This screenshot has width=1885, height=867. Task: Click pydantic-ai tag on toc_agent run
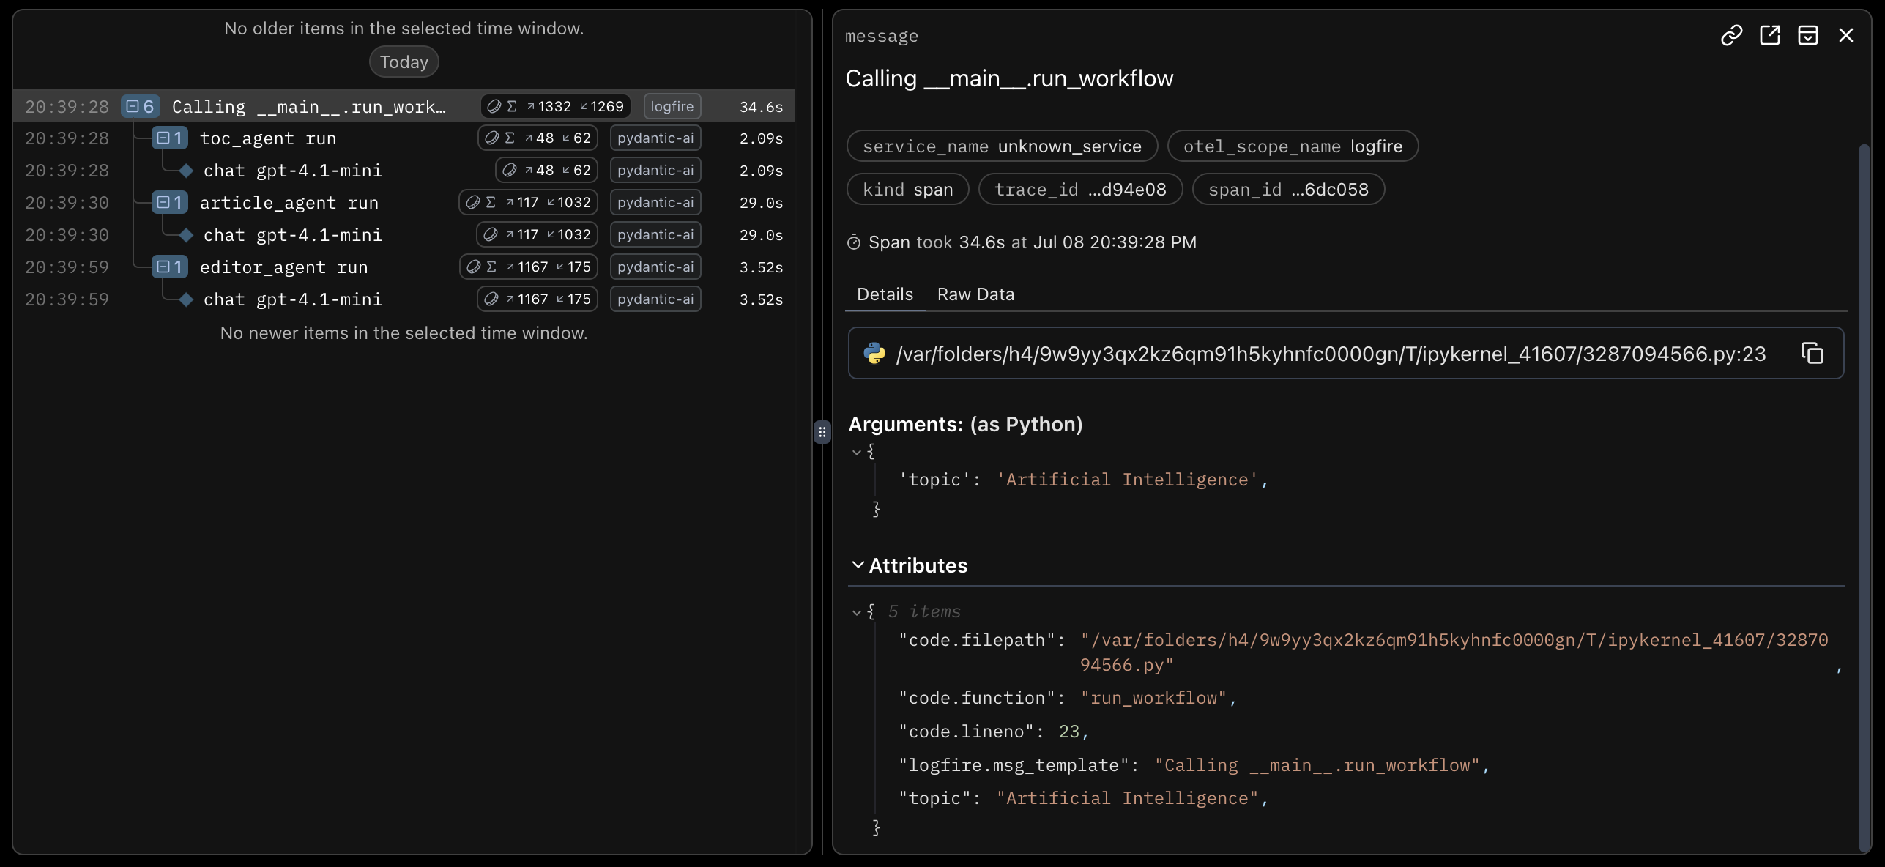(655, 138)
